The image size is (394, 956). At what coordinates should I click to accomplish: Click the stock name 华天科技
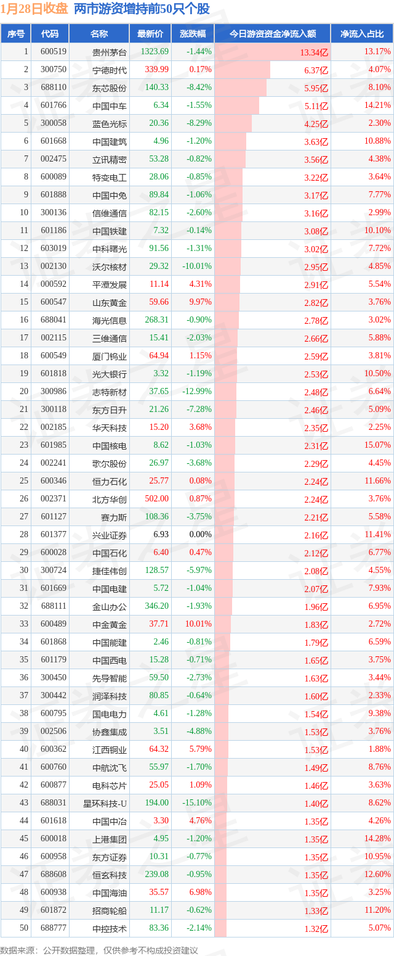(110, 428)
